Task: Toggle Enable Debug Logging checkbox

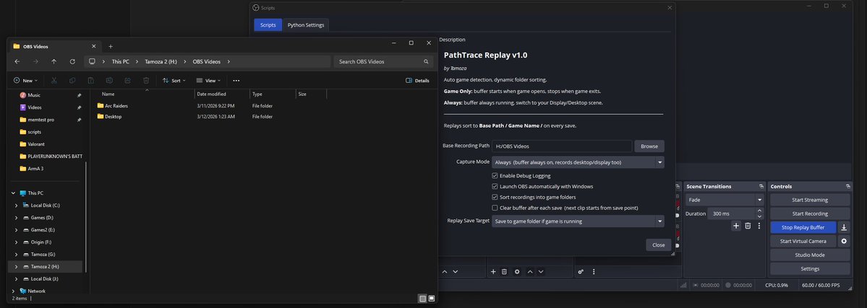Action: coord(495,175)
